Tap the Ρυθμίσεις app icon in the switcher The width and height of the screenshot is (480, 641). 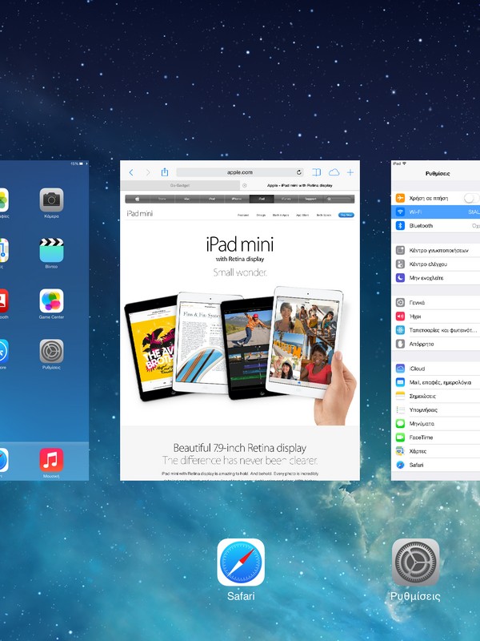click(x=415, y=562)
